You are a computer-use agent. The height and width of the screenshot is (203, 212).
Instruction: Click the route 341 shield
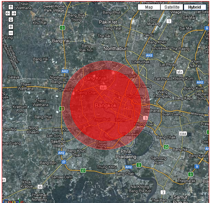[103, 88]
